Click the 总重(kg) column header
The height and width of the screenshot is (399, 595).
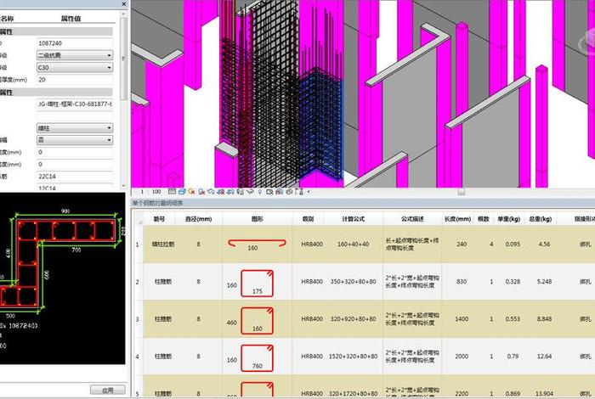541,219
